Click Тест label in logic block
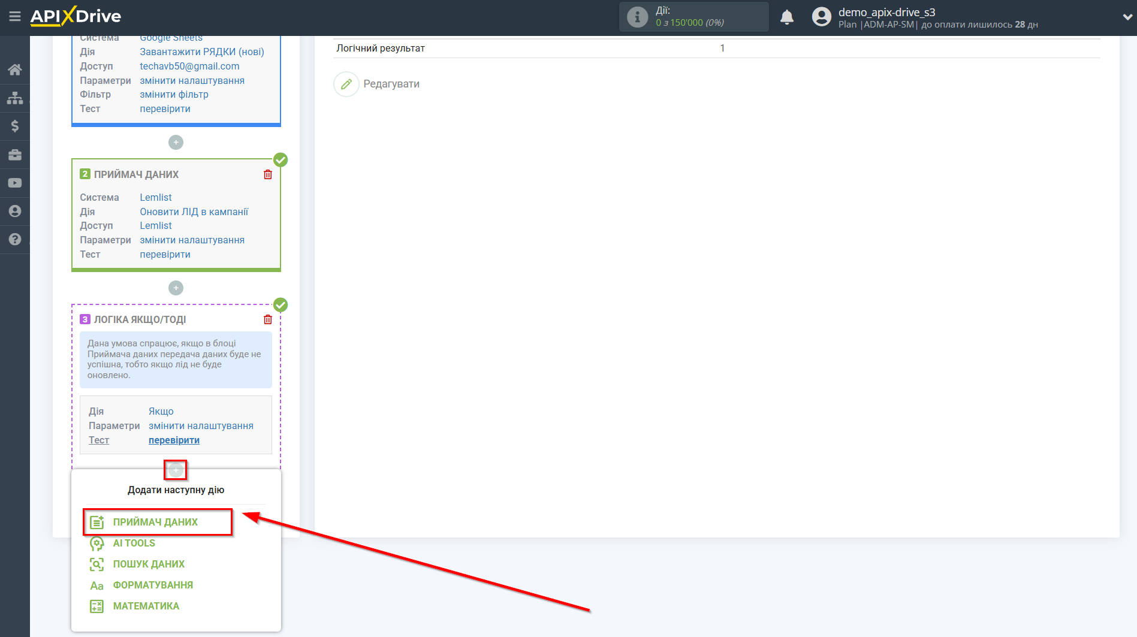1137x637 pixels. point(99,440)
